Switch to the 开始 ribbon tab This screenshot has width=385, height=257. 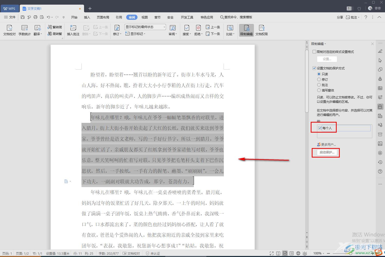point(74,17)
